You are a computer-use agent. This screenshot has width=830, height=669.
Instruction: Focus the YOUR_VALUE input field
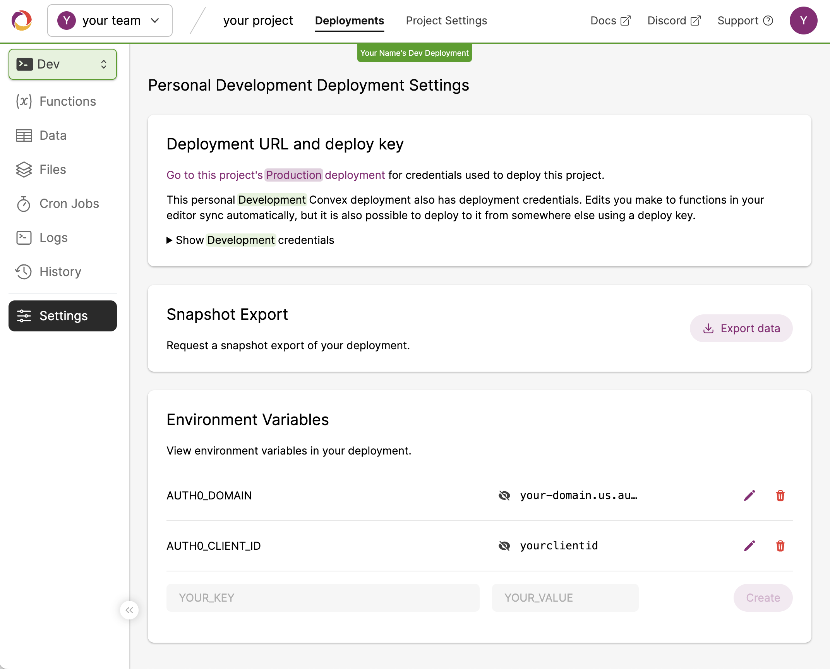(565, 598)
